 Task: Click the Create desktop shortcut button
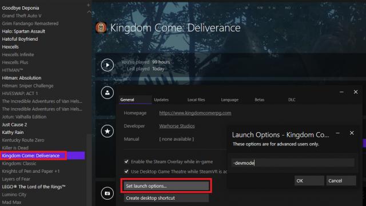coord(166,198)
